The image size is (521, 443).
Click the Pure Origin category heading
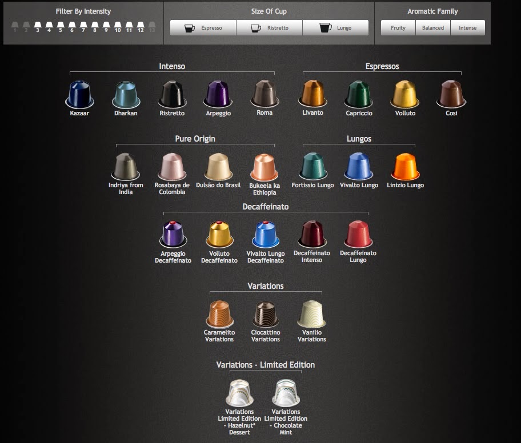195,139
